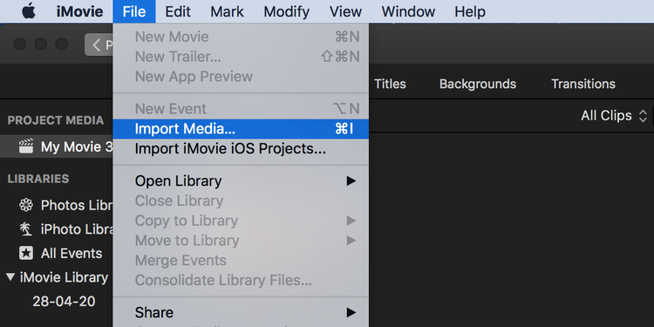This screenshot has height=327, width=654.
Task: Expand the Open Library submenu
Action: coord(241,181)
